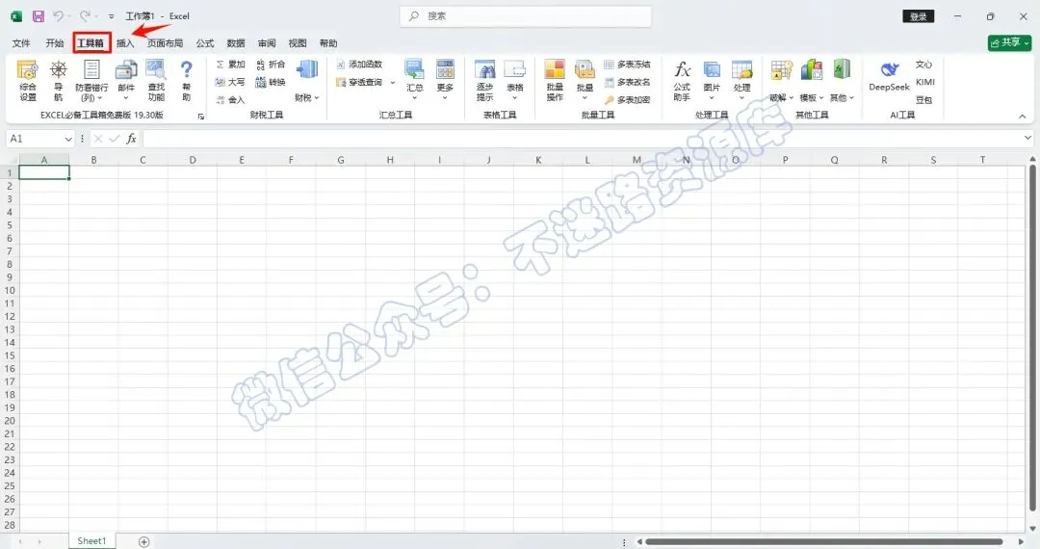Screen dimensions: 1040x549
Task: Open the Name Box dropdown arrow
Action: [x=67, y=139]
